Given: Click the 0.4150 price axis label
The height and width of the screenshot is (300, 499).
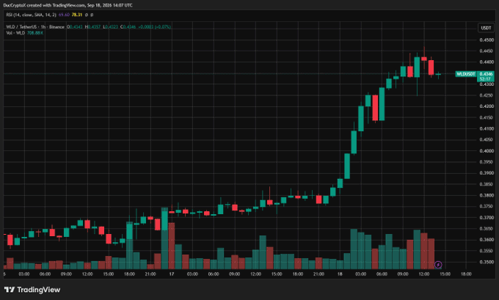Looking at the screenshot, I should pos(487,117).
